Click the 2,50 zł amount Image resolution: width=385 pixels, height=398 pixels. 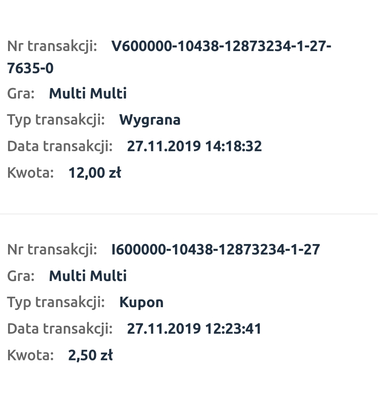(90, 355)
